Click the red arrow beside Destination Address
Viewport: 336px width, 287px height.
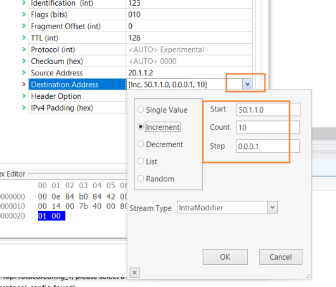click(24, 84)
